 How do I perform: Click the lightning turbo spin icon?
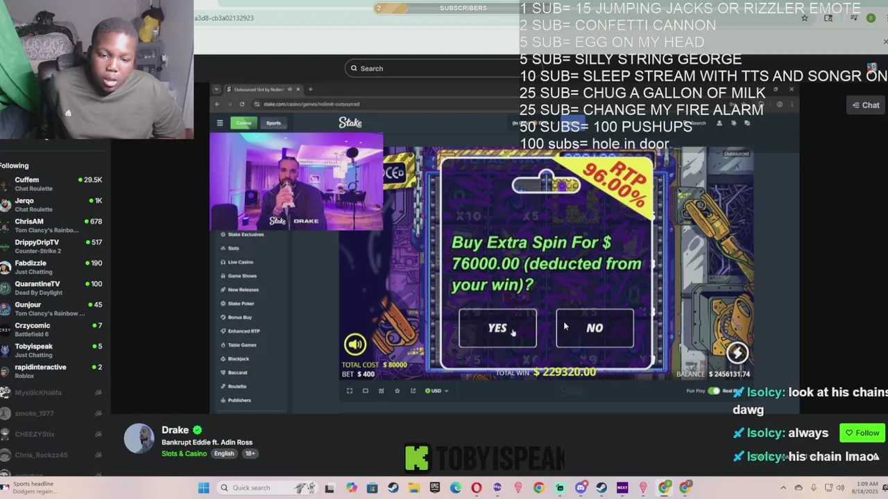[x=737, y=353]
